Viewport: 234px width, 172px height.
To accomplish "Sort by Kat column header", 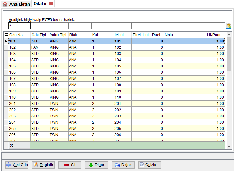I will tap(103, 35).
